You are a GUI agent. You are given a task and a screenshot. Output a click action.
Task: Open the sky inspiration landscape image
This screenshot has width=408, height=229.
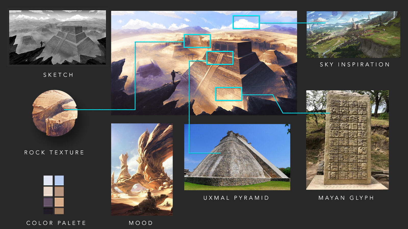click(353, 34)
